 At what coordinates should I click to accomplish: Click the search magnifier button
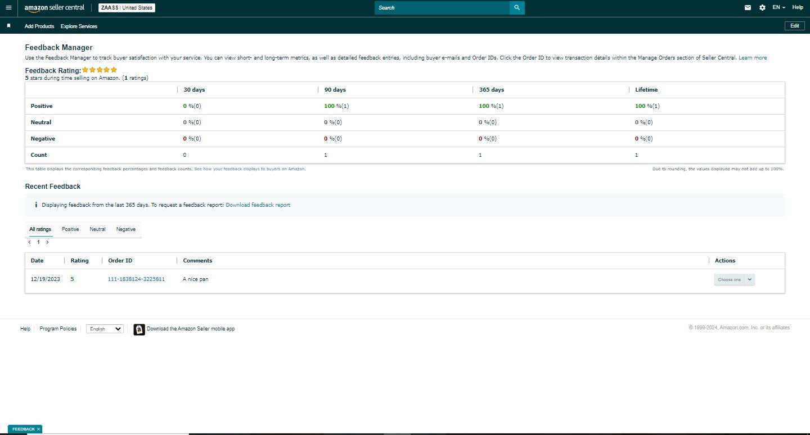(517, 8)
